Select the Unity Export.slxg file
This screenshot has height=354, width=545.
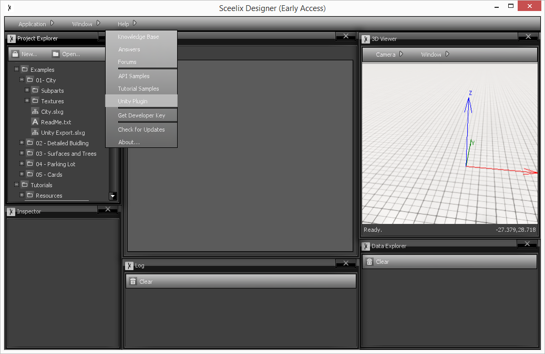pos(63,133)
